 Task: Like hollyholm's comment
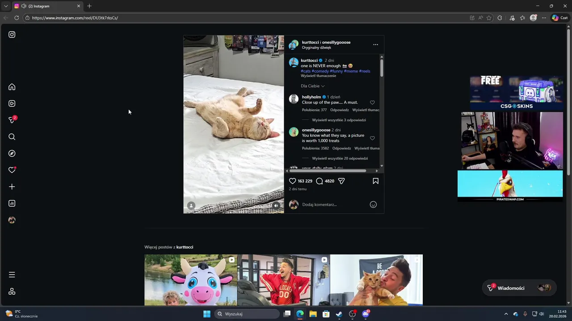(372, 103)
